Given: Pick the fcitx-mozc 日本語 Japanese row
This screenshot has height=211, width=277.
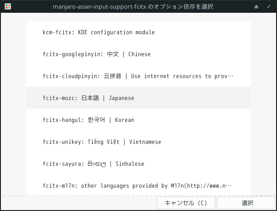Looking at the screenshot, I should click(138, 98).
